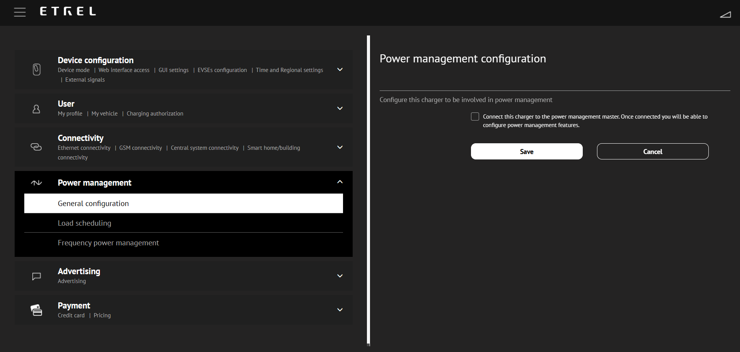This screenshot has width=740, height=352.
Task: Click the Power management wave icon
Action: click(x=36, y=183)
